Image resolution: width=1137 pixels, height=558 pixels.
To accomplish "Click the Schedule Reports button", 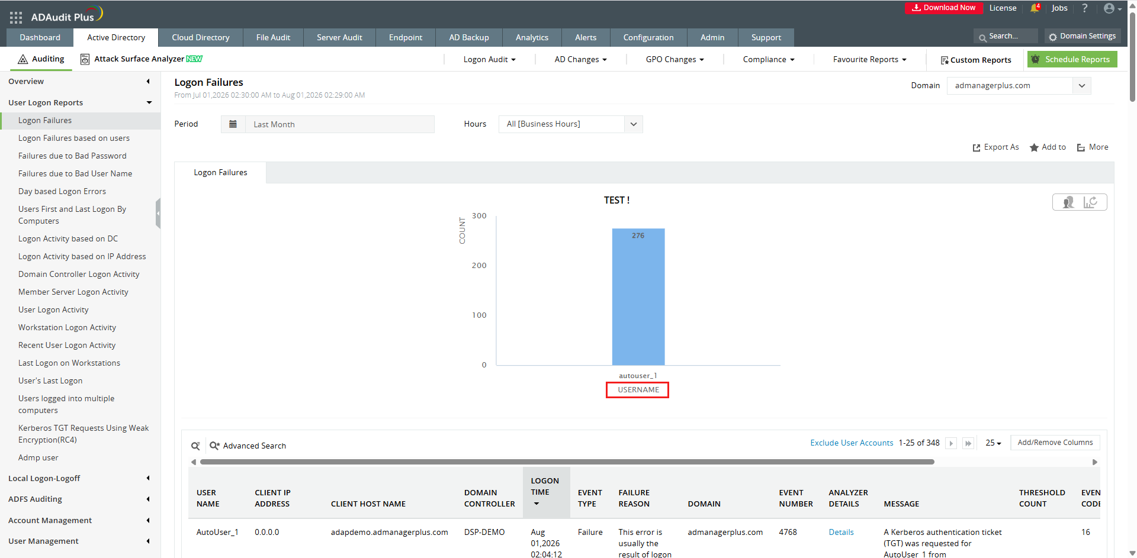I will click(x=1072, y=59).
